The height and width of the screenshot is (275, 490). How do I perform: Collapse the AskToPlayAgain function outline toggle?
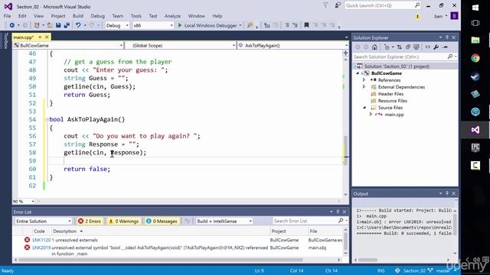47,119
